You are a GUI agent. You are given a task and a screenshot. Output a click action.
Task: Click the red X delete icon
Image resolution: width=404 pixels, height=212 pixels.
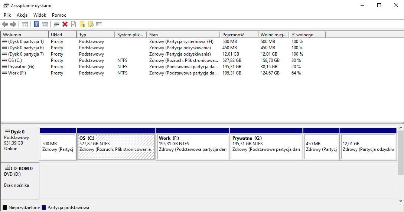tap(65, 24)
